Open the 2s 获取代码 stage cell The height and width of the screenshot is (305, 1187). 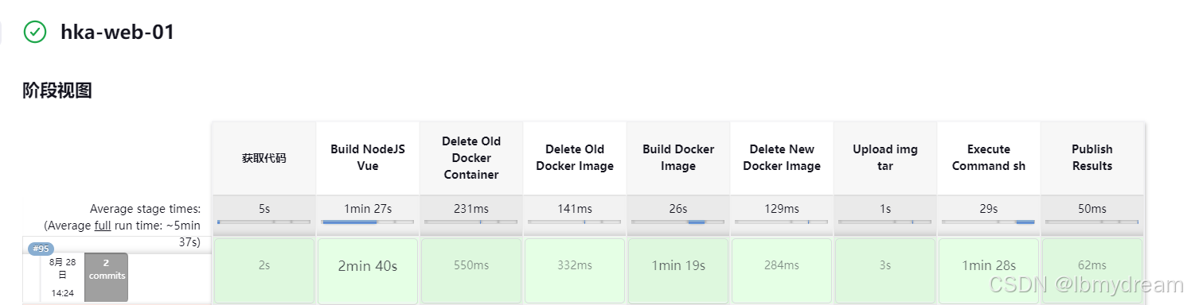[x=264, y=266]
